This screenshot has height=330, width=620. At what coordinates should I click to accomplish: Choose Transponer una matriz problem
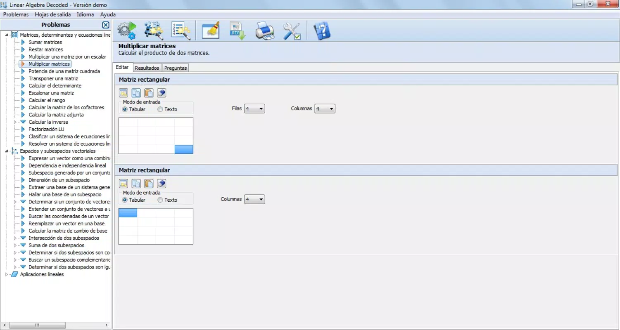[x=53, y=78]
